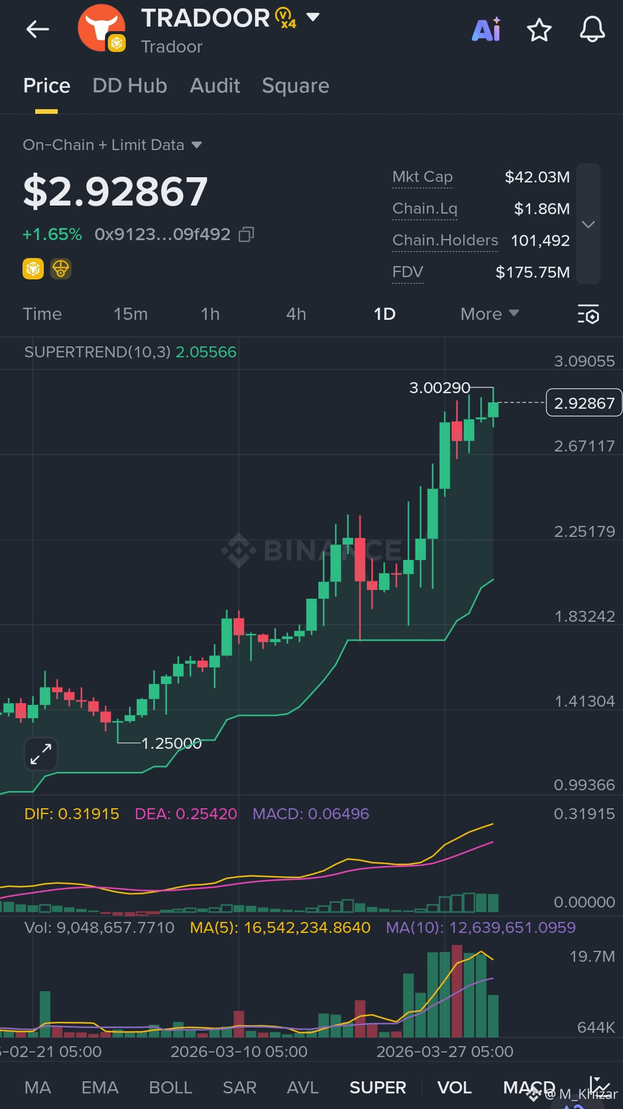This screenshot has width=623, height=1109.
Task: Tap the $42.03M market cap value
Action: pyautogui.click(x=537, y=177)
